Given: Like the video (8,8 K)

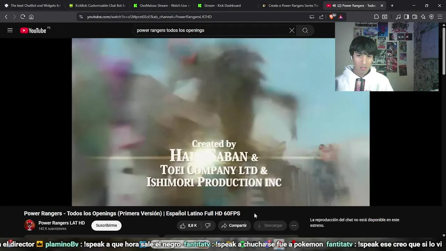Looking at the screenshot, I should tap(189, 226).
